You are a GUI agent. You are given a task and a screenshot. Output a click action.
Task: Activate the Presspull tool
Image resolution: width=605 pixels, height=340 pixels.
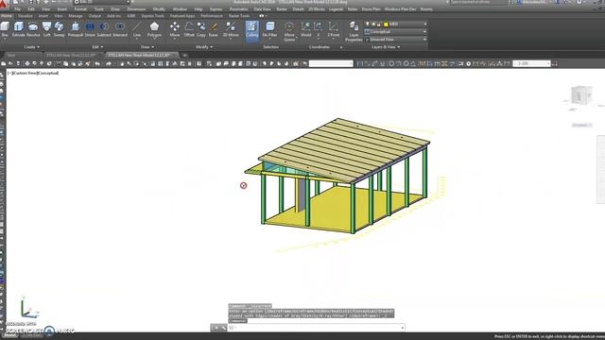tap(76, 29)
